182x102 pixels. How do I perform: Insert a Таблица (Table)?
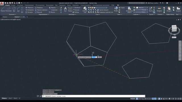click(76, 12)
